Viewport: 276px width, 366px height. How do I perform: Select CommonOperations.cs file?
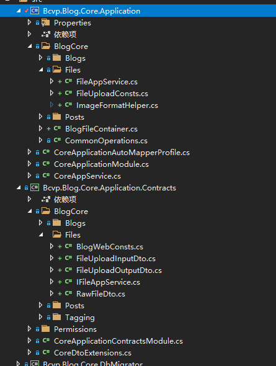tap(106, 141)
